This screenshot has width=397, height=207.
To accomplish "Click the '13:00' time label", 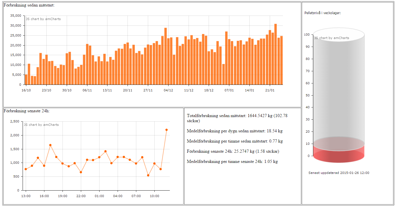I will click(26, 196).
